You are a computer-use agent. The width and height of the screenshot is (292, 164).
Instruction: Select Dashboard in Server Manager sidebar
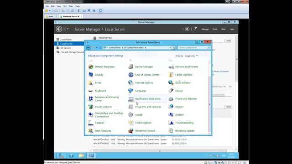(66, 40)
